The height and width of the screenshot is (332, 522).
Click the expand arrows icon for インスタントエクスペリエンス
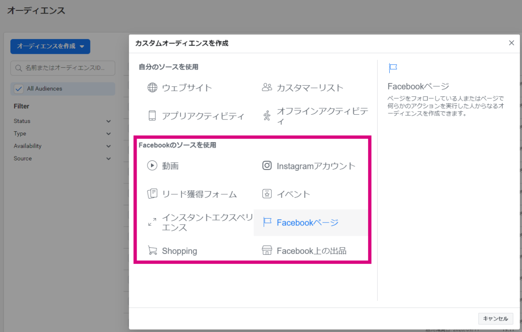(152, 222)
